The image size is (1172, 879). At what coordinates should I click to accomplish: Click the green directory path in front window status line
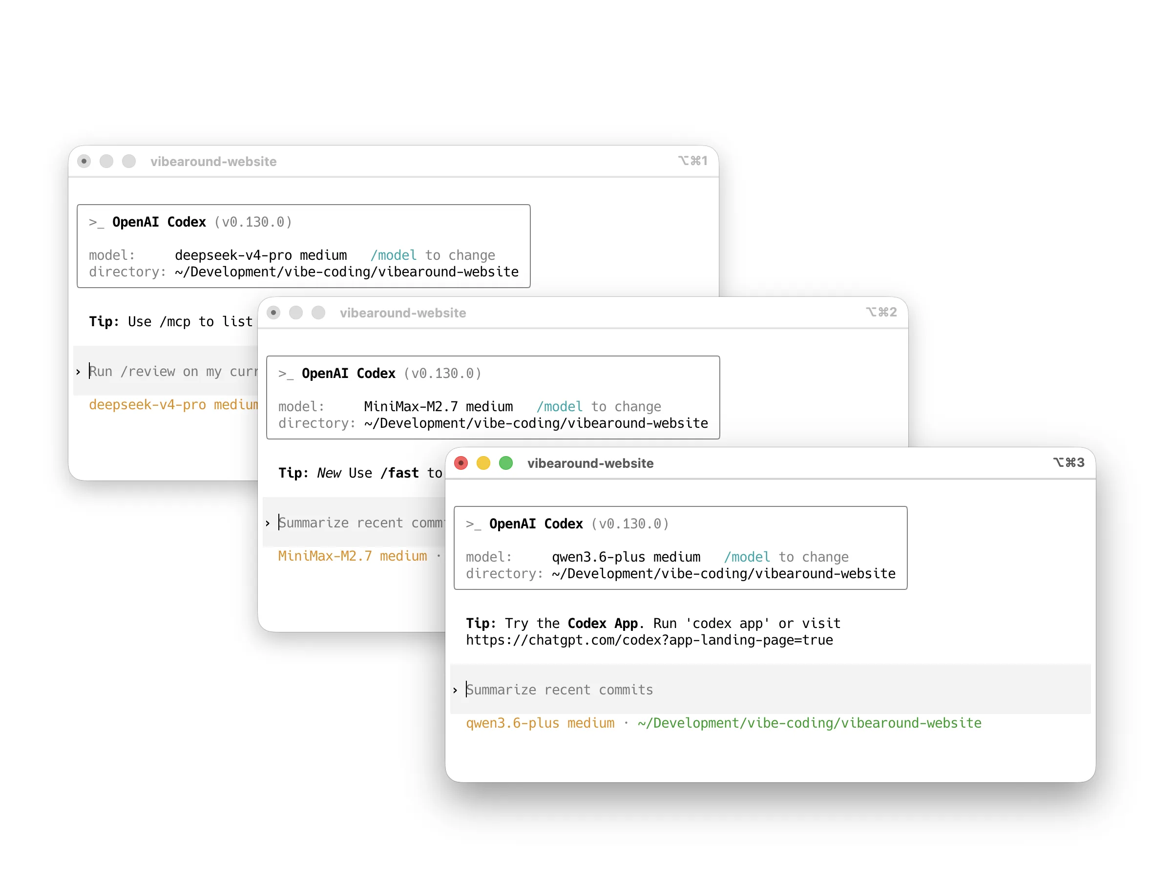pyautogui.click(x=809, y=723)
